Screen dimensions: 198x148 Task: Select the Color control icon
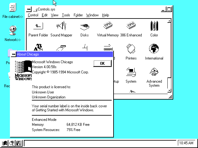point(154,26)
